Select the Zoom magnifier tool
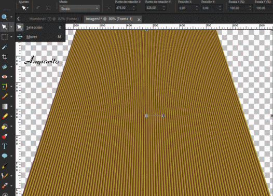Viewport: 273px width, 196px height. coord(5,17)
